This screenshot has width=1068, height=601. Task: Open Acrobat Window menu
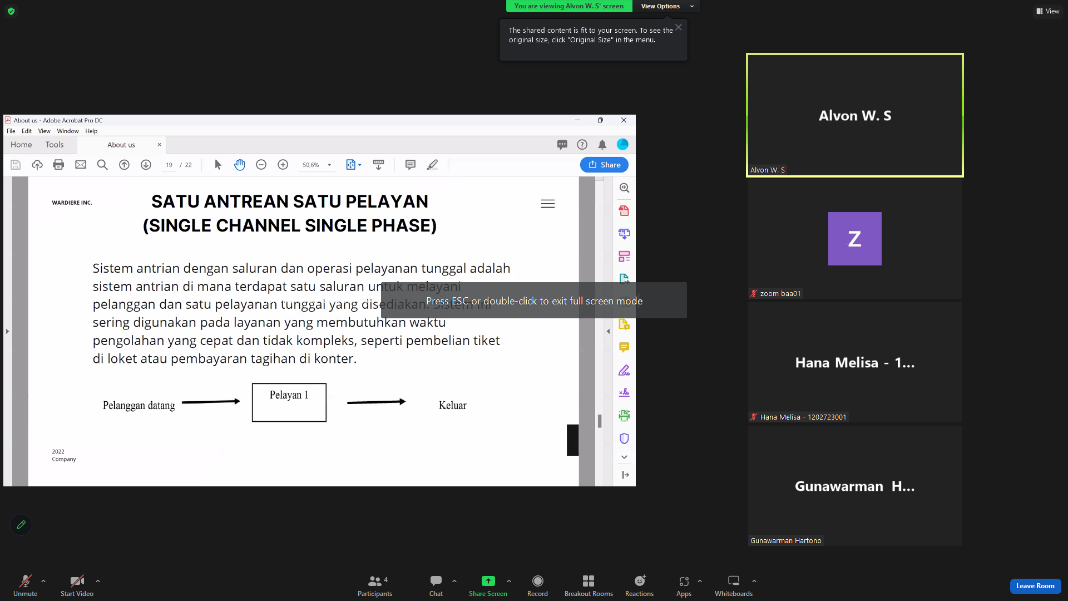click(68, 131)
